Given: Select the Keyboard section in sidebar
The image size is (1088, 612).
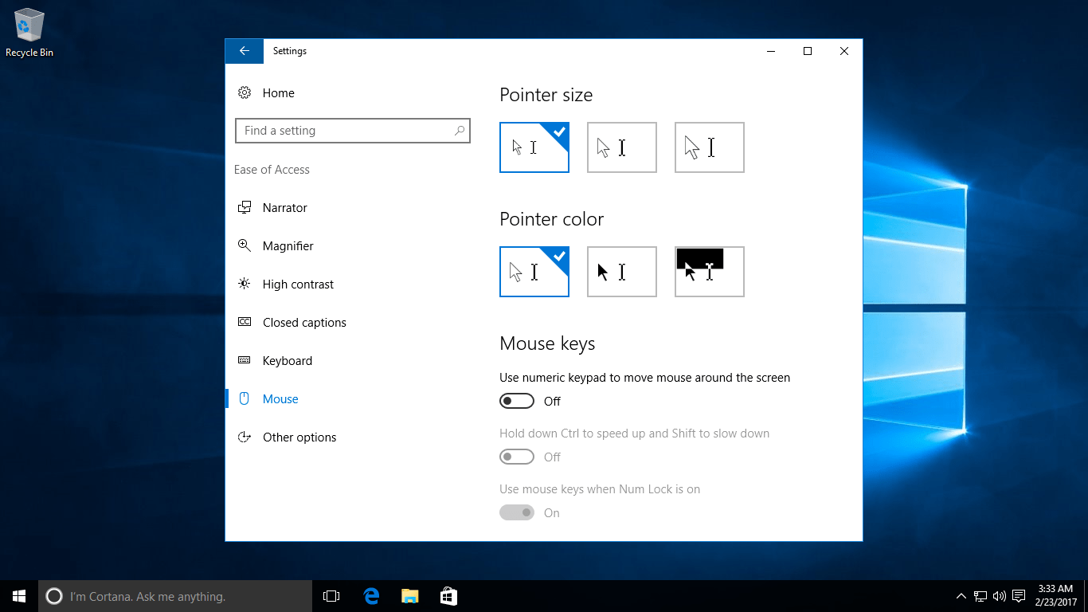Looking at the screenshot, I should point(287,360).
